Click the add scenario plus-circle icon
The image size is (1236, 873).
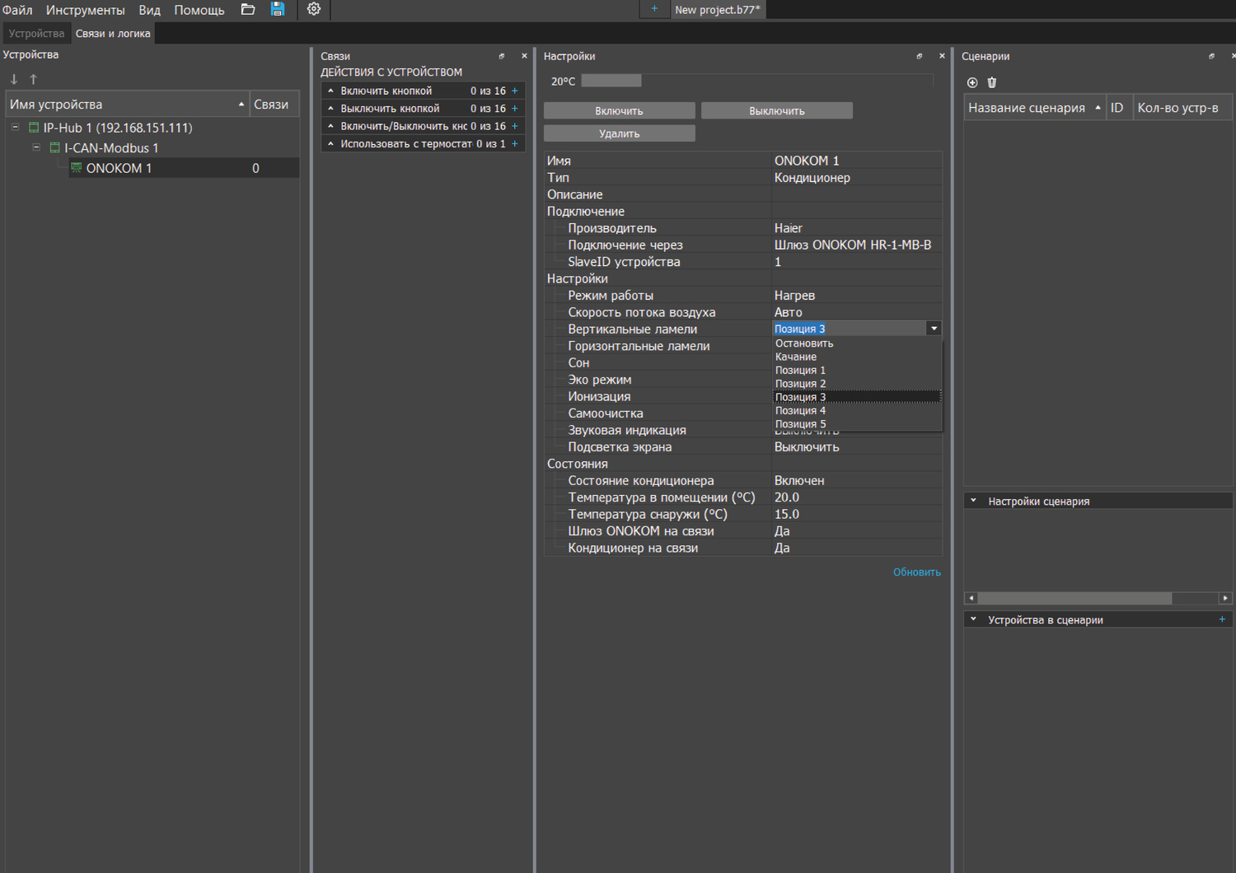[x=972, y=82]
